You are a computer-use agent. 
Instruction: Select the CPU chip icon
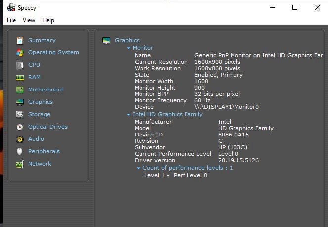point(20,65)
